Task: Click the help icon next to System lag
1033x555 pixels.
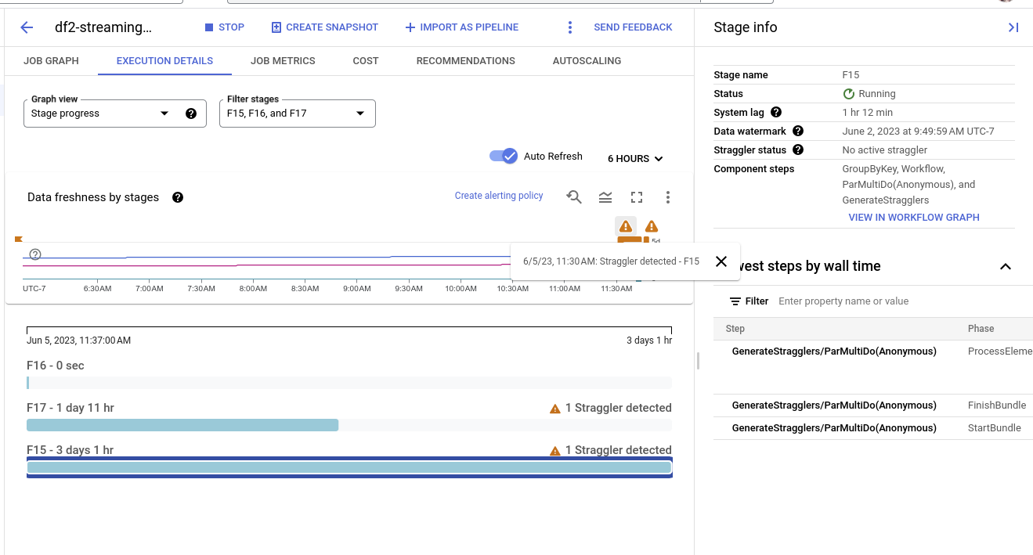Action: coord(776,112)
